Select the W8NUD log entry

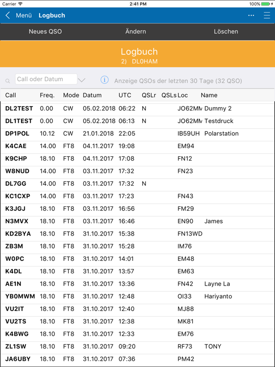[x=137, y=171]
